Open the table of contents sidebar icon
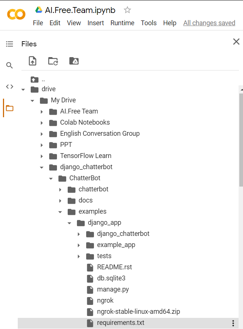Viewport: 243px width, 329px height. point(9,44)
